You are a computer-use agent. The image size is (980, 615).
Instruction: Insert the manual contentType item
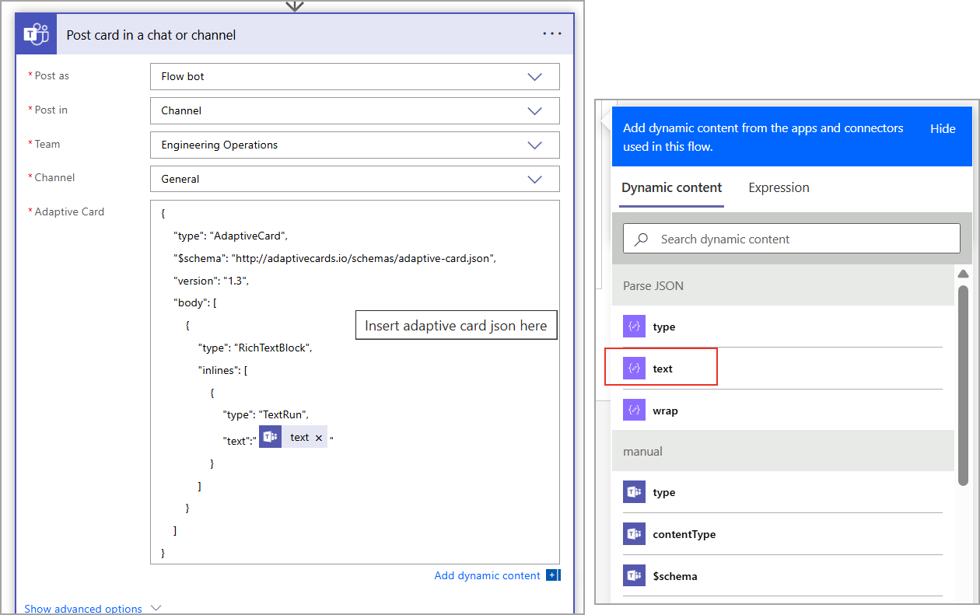[684, 534]
